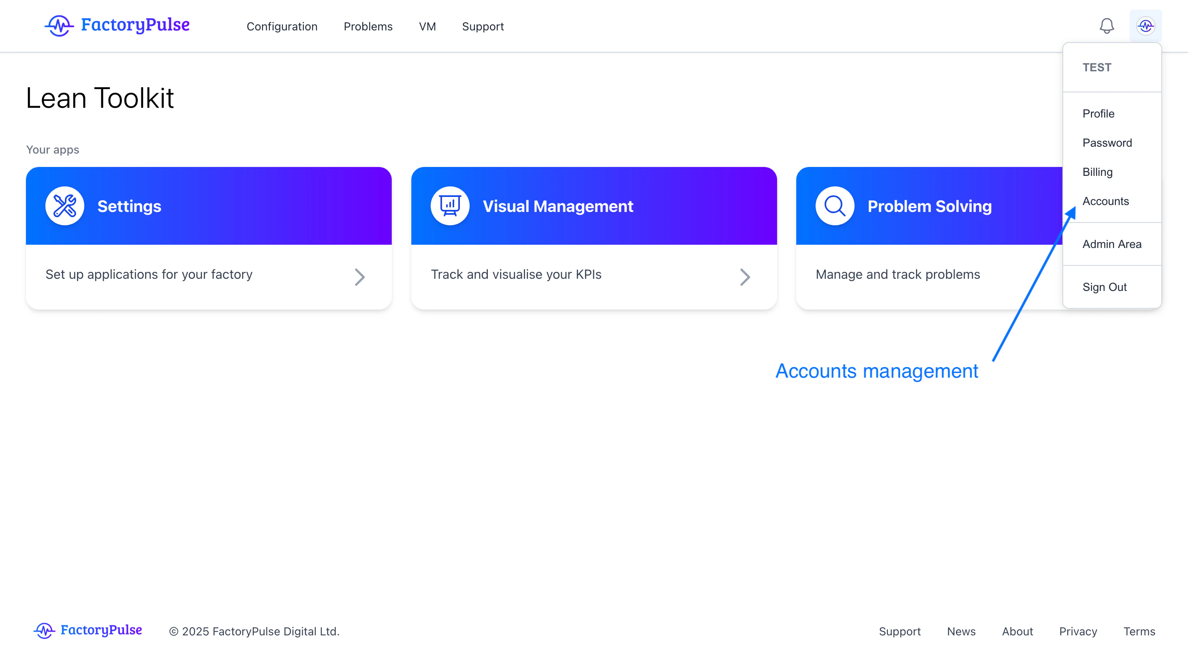Select Accounts from user menu
Image resolution: width=1188 pixels, height=654 pixels.
tap(1105, 201)
